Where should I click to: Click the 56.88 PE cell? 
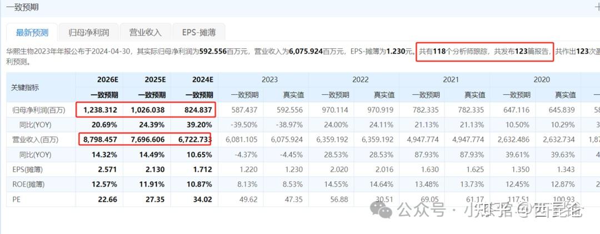point(339,199)
